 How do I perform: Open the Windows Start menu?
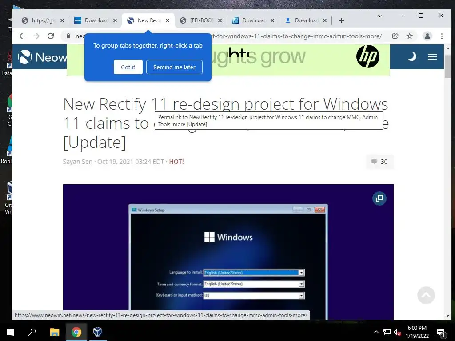click(11, 332)
